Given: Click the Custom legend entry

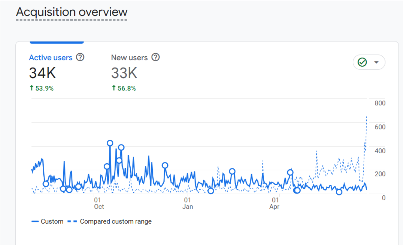Looking at the screenshot, I should tap(47, 222).
